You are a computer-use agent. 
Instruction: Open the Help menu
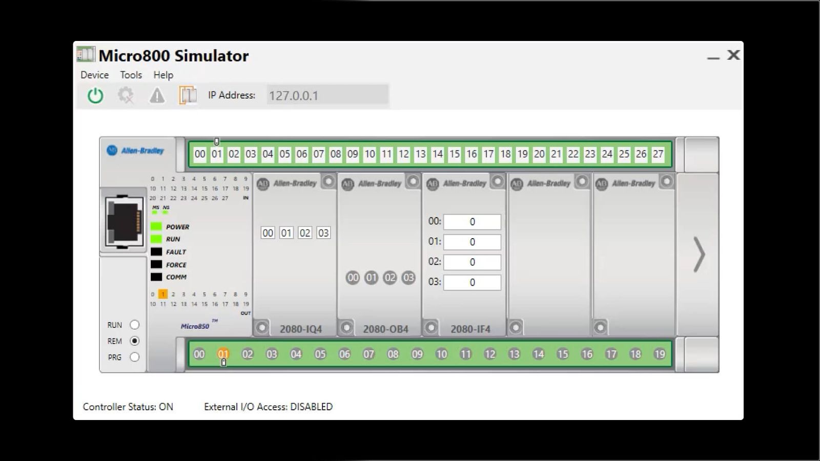[163, 75]
